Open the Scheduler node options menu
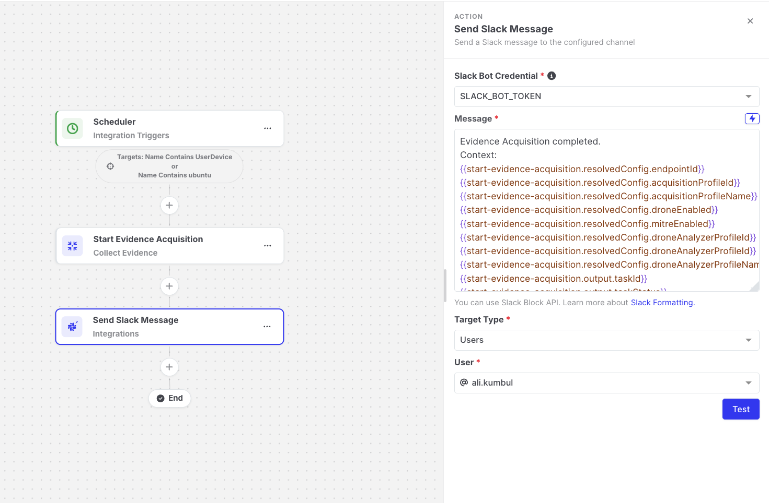769x503 pixels. click(x=268, y=128)
